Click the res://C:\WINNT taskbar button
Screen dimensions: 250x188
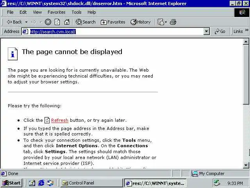(155, 183)
